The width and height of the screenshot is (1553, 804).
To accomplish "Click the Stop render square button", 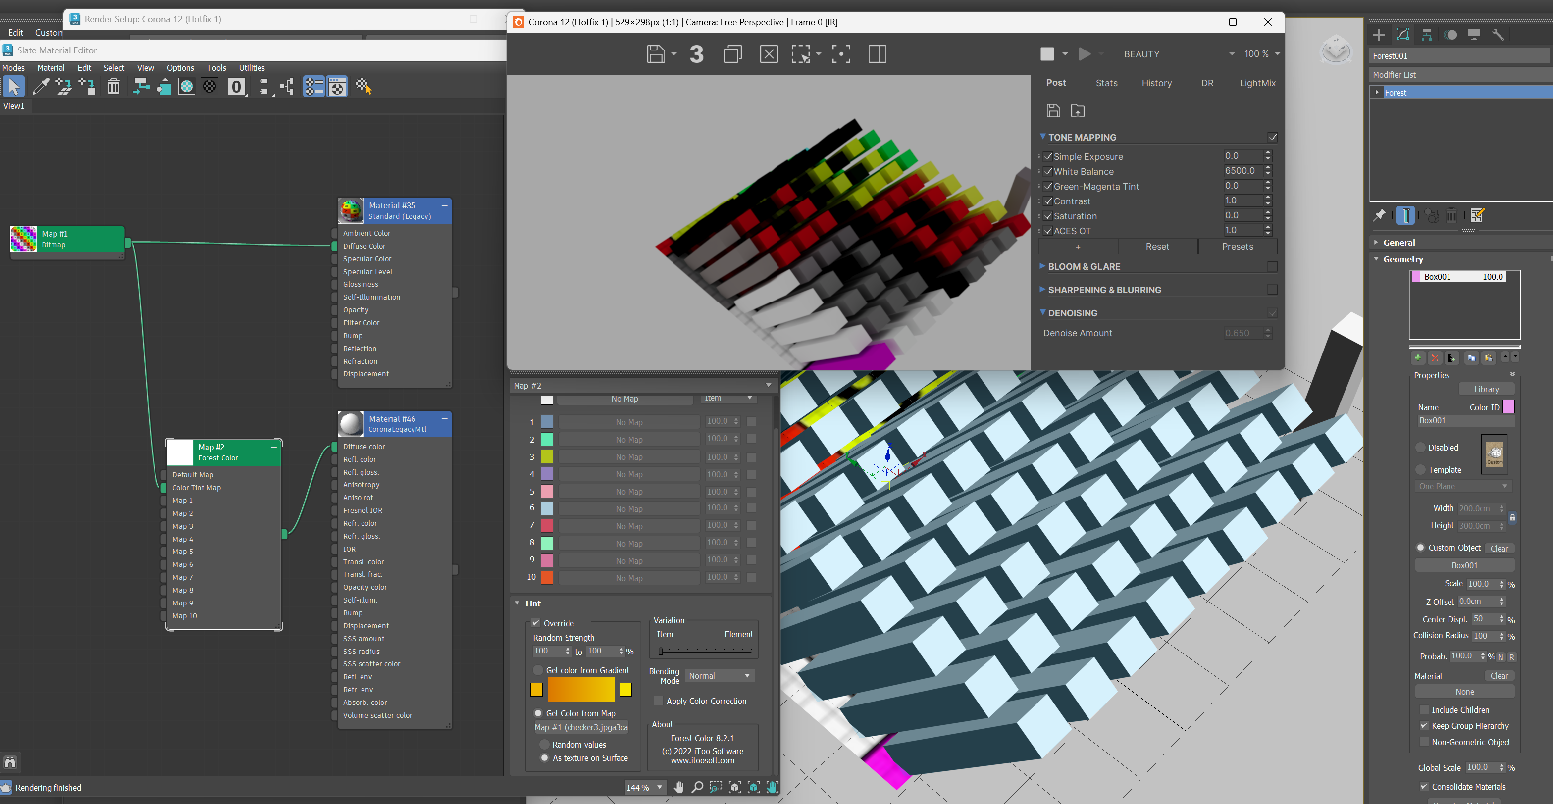I will [x=1047, y=54].
